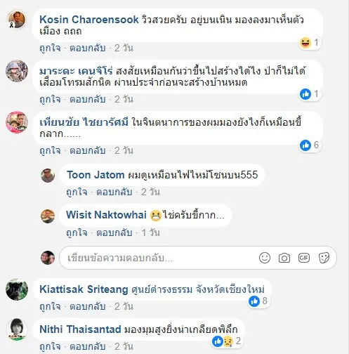This screenshot has width=349, height=354.
Task: Attach a photo using camera icon
Action: tap(284, 258)
